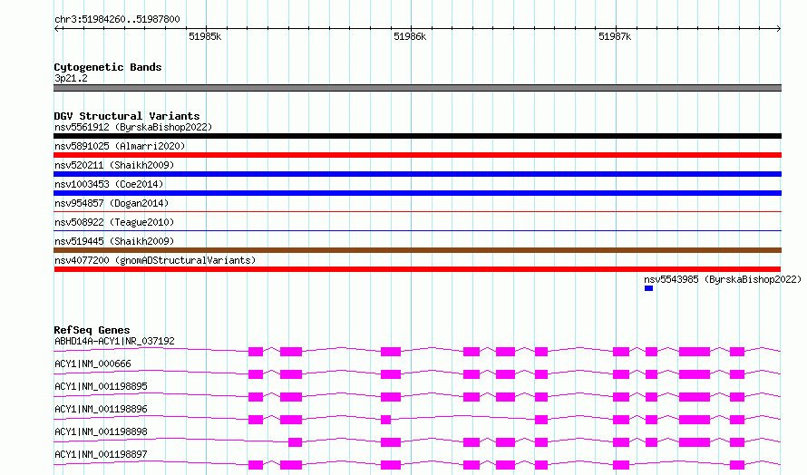Open the ABHD14A-ACY1|NR_037192 transcript label
807x475 pixels.
(114, 341)
